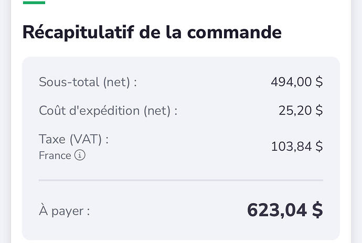Click the dollar sign beside 25,20
The image size is (362, 243).
coord(320,110)
